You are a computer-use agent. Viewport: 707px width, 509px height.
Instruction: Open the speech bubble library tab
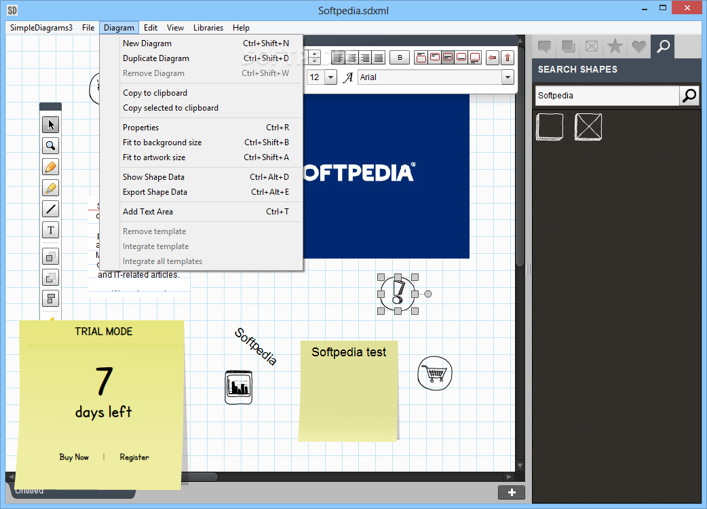click(x=544, y=46)
